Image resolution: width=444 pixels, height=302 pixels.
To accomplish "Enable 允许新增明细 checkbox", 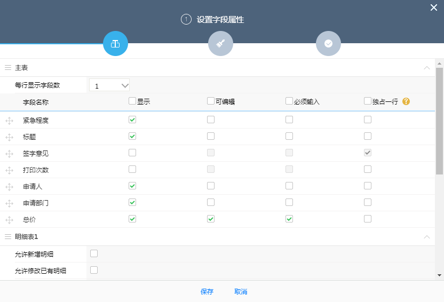I will pos(94,253).
